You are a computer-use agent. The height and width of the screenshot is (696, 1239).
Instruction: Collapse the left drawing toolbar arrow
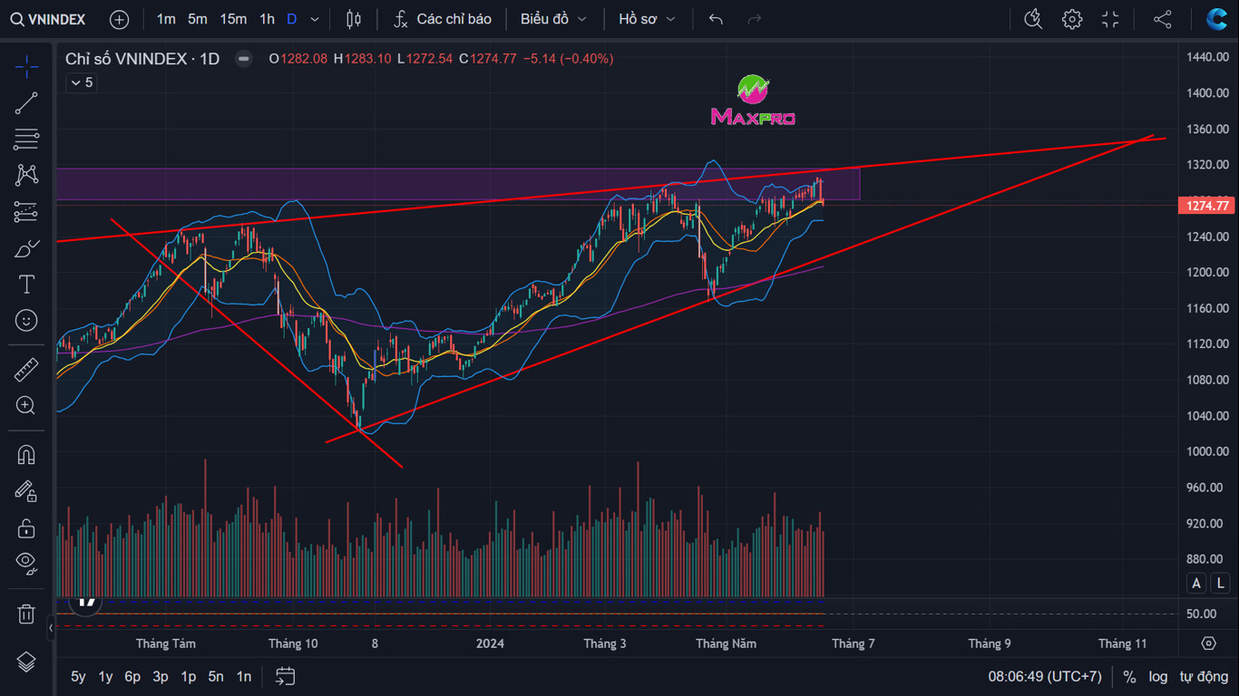coord(51,626)
